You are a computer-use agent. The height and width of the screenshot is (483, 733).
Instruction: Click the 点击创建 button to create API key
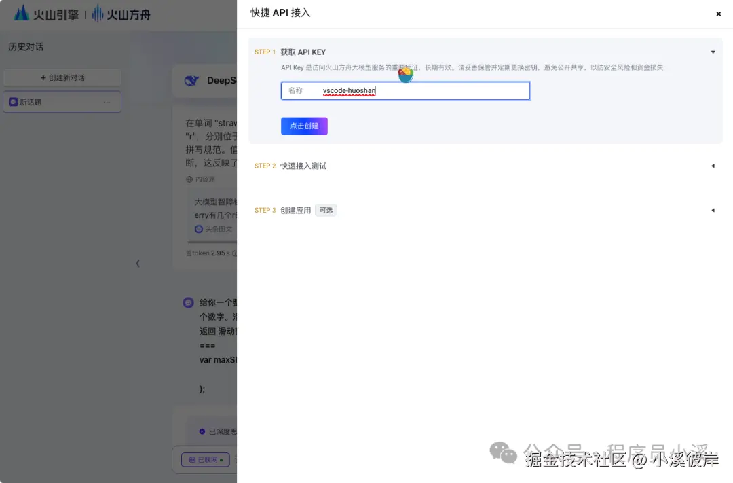(304, 126)
